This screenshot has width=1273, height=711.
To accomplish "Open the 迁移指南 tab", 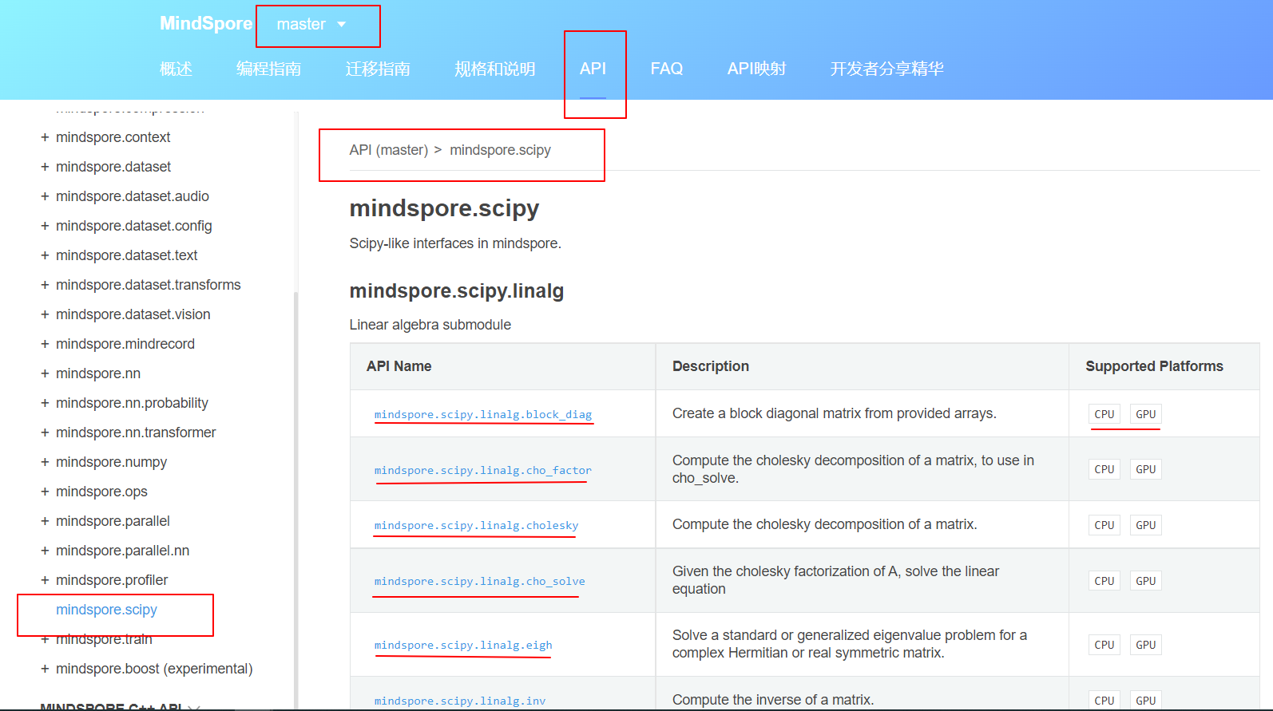I will 378,69.
